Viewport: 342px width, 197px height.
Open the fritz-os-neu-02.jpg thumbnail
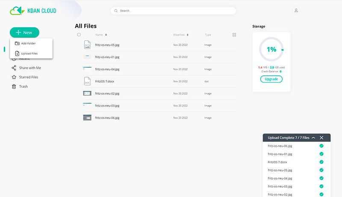87,93
